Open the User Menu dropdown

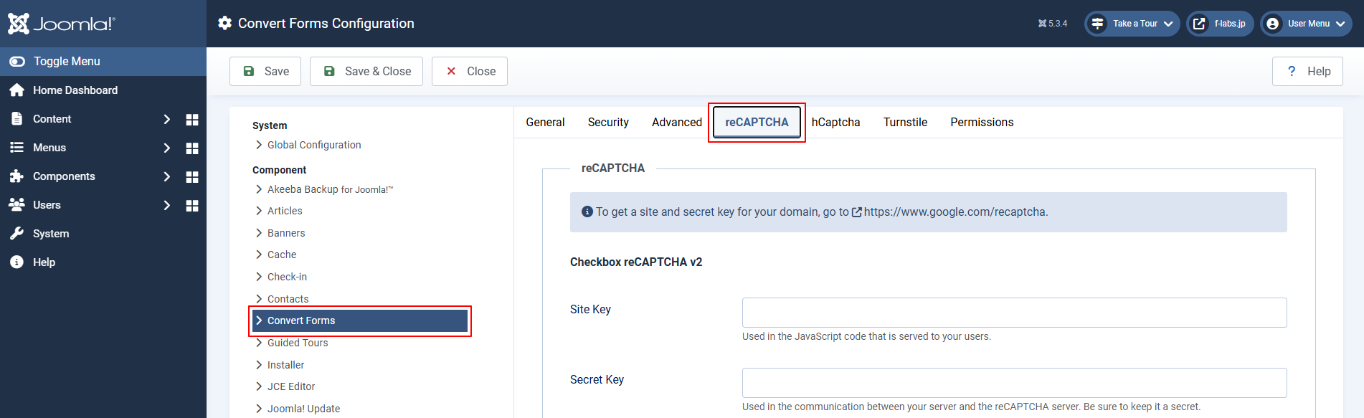(x=1306, y=24)
